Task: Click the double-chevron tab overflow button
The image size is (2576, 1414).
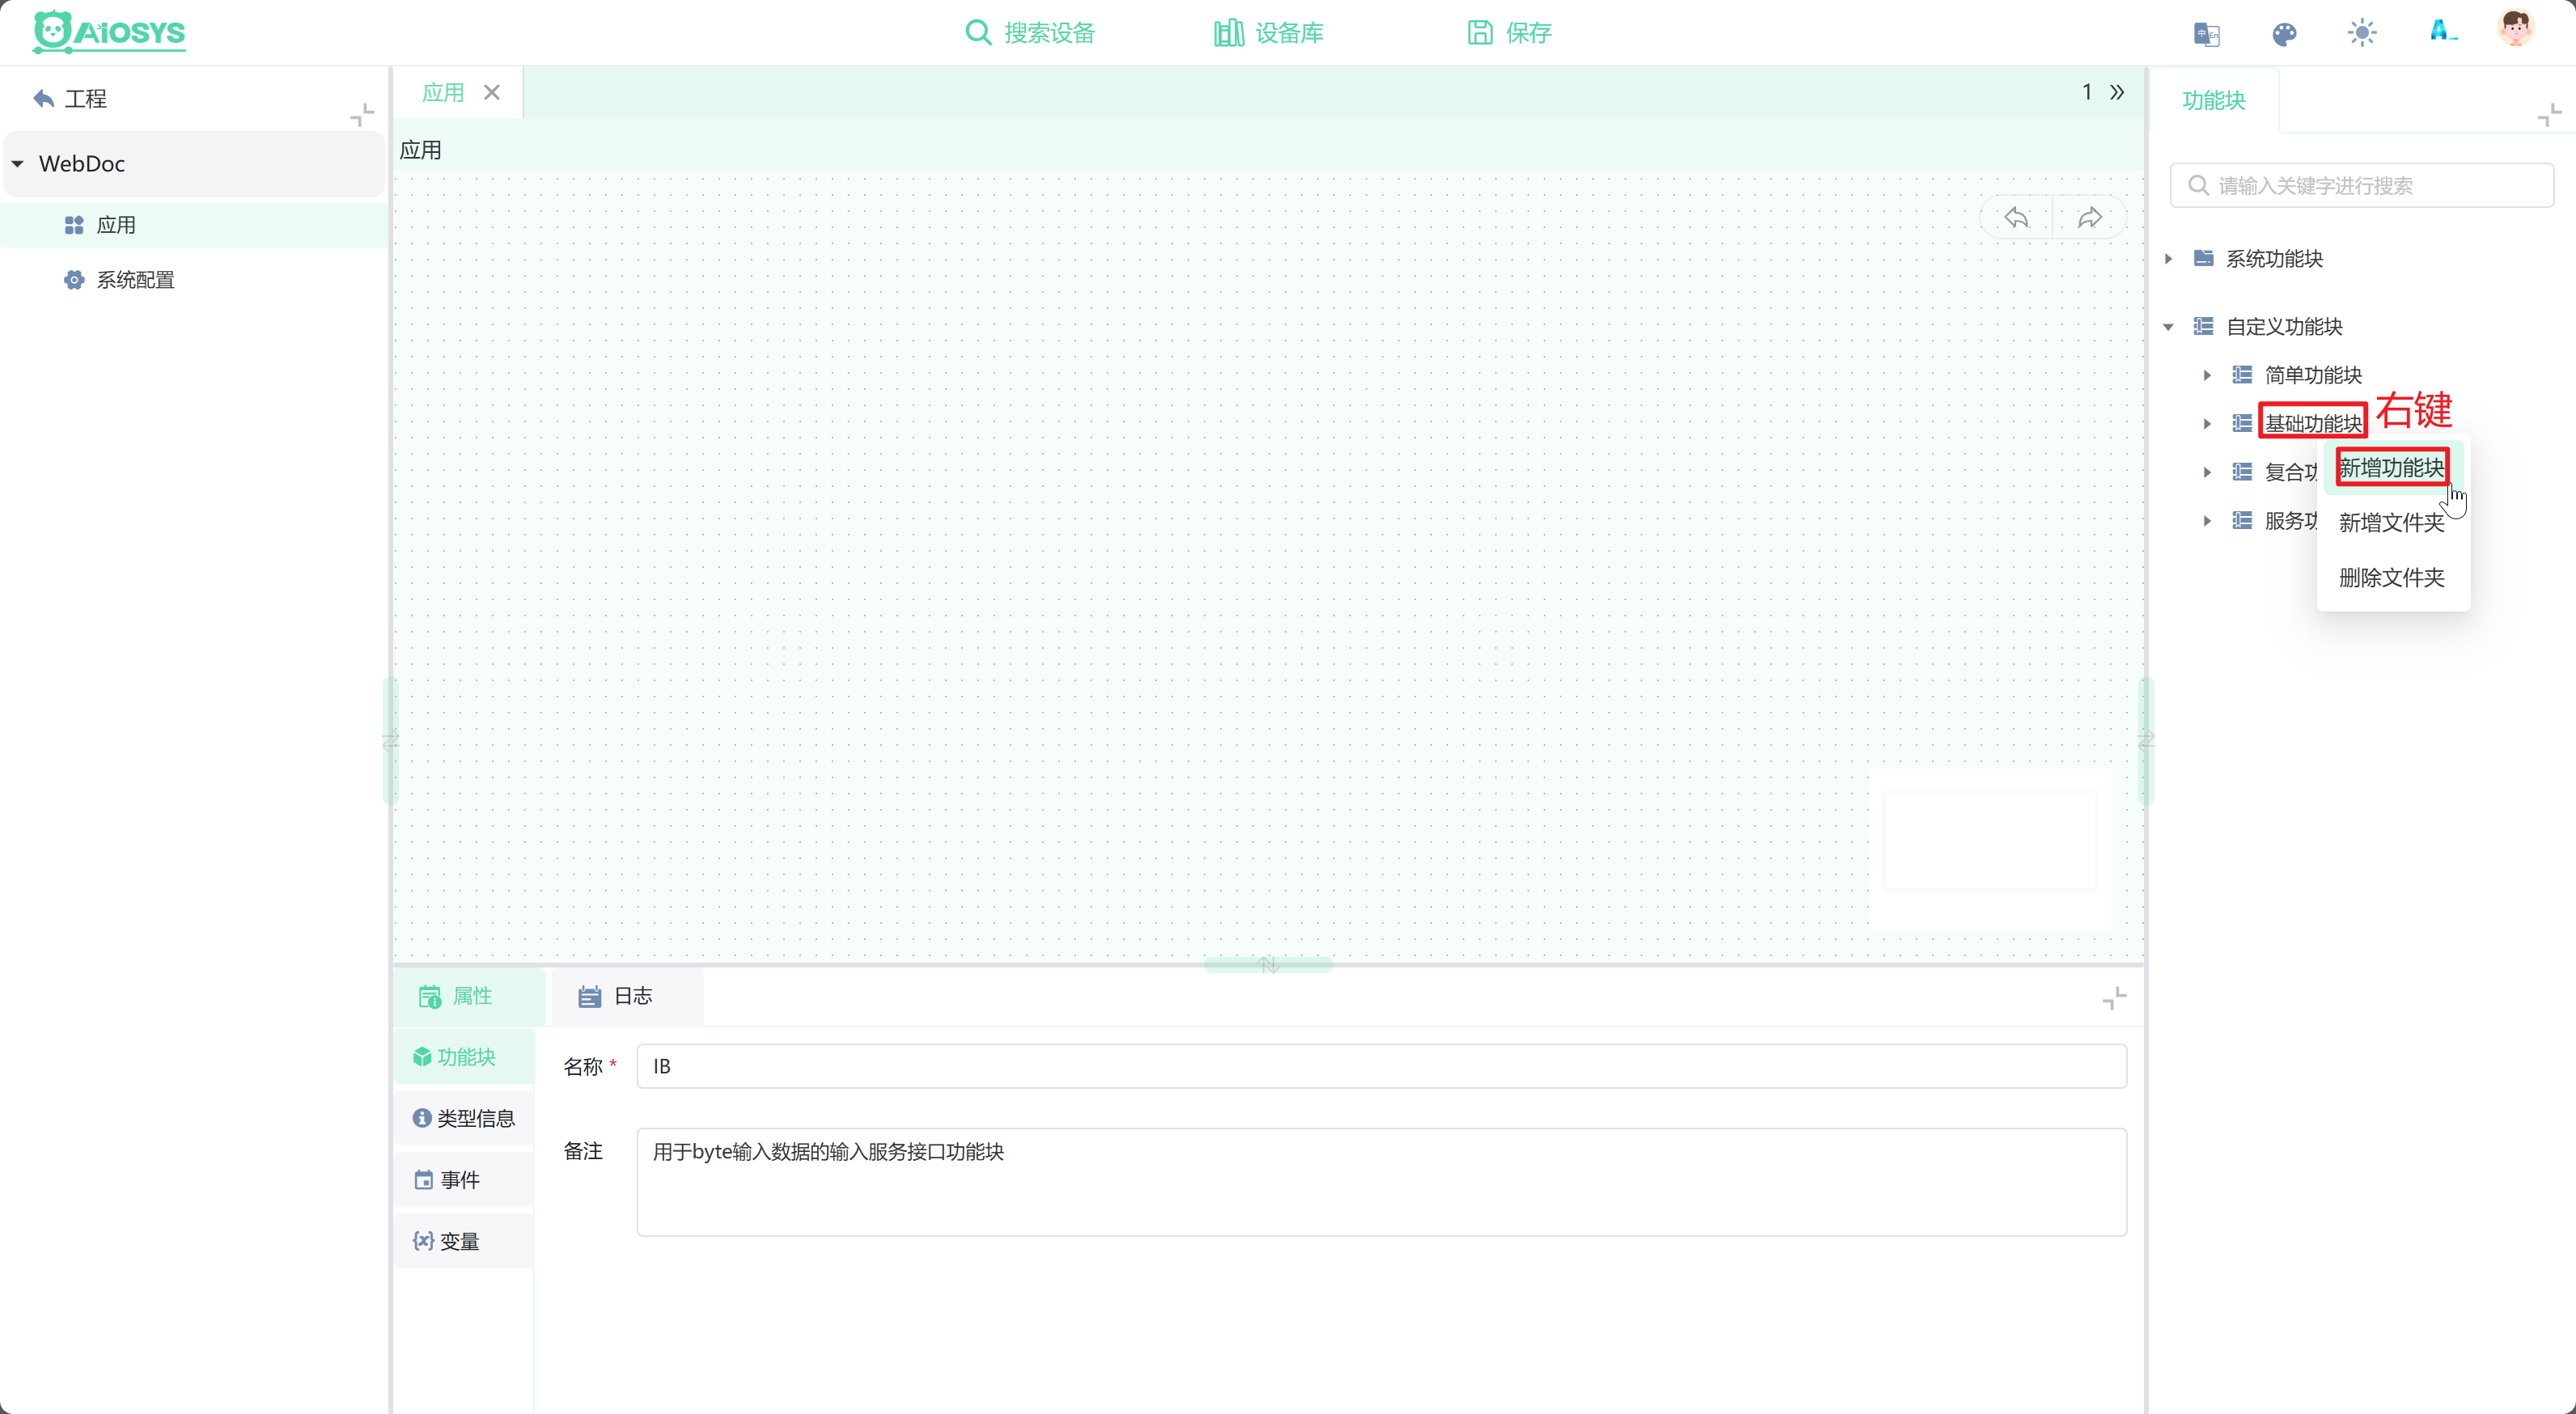Action: click(2117, 92)
